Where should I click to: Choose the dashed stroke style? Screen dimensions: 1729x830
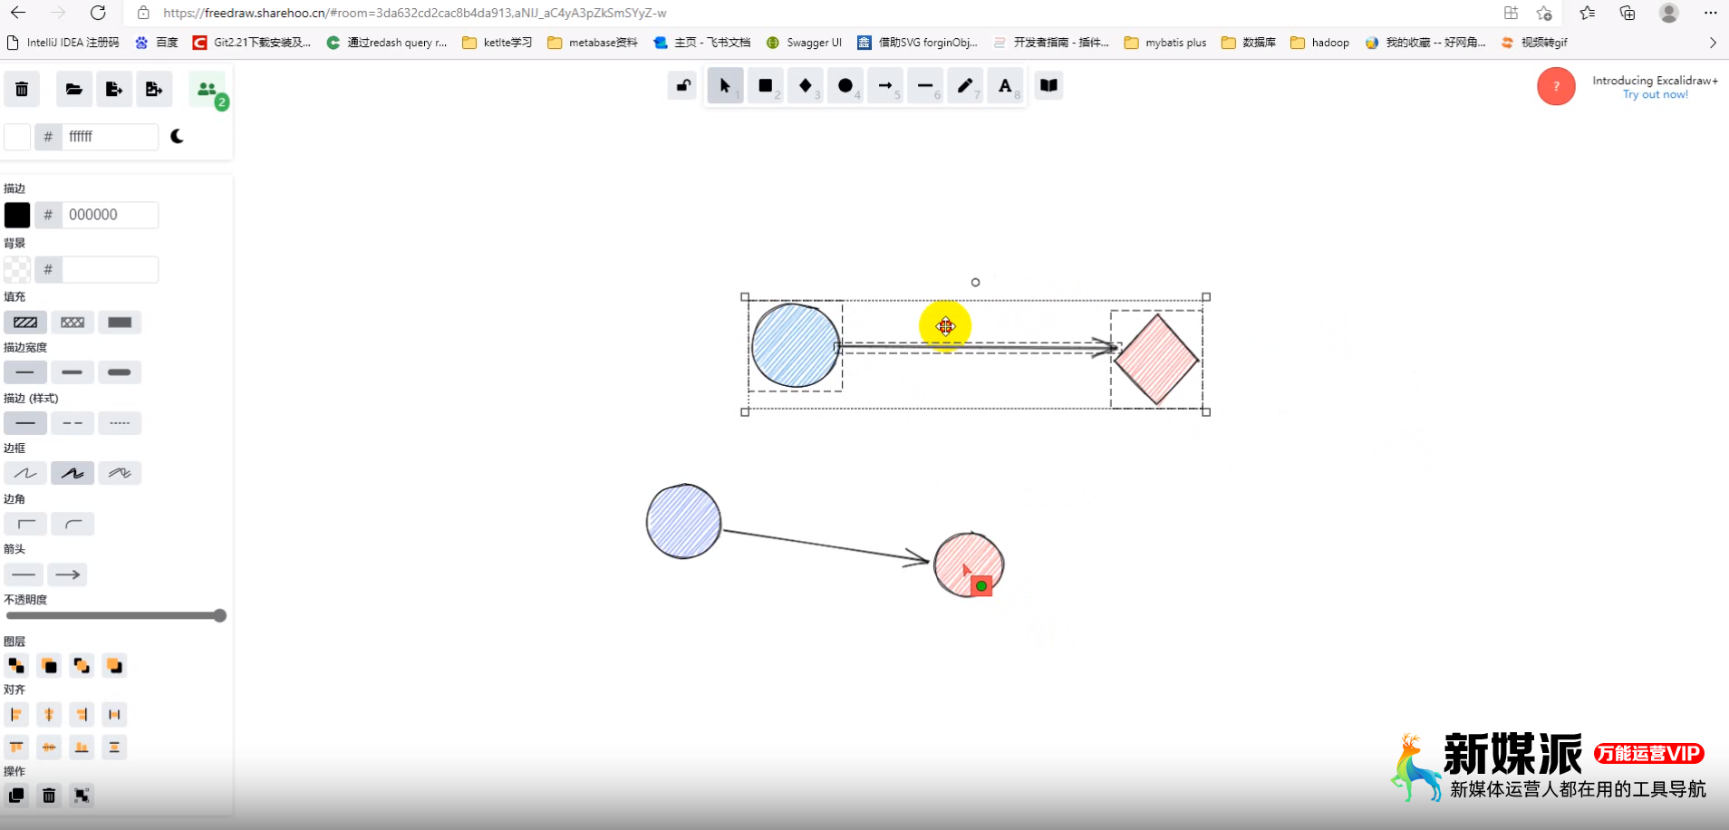pyautogui.click(x=72, y=422)
